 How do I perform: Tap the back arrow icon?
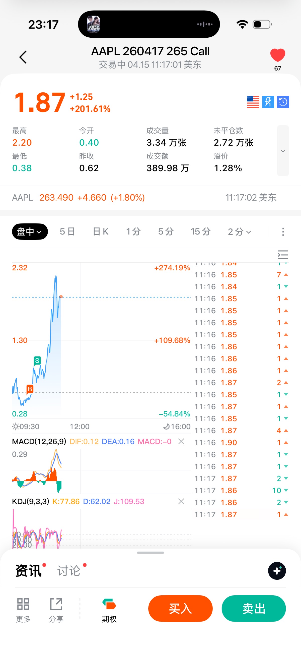pyautogui.click(x=23, y=57)
